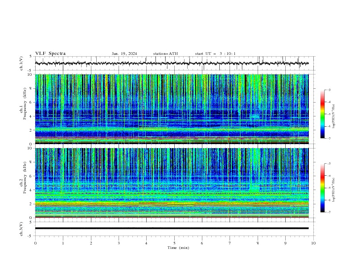Click the "10" tick on the time axis

coord(313,243)
